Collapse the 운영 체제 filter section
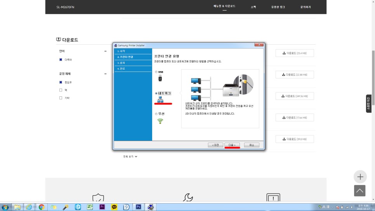 [105, 74]
